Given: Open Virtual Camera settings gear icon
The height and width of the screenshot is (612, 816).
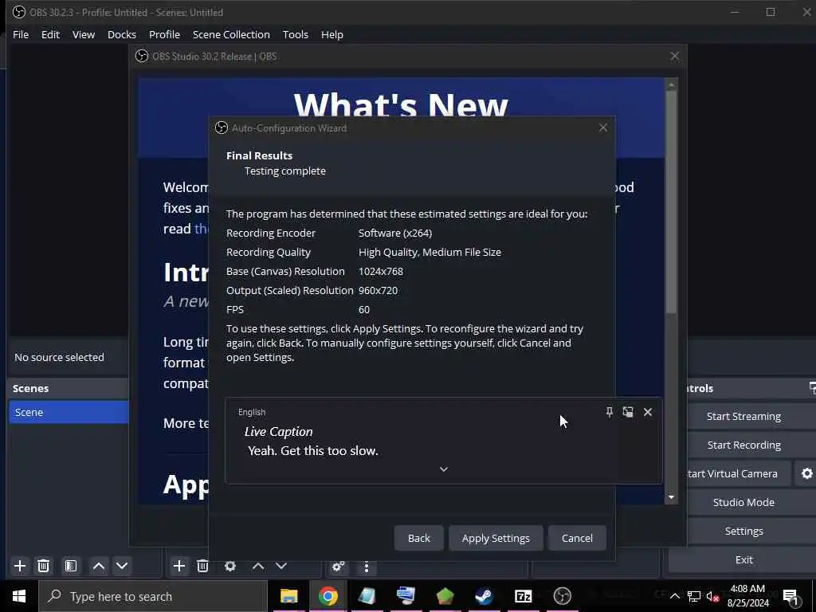Looking at the screenshot, I should [806, 473].
